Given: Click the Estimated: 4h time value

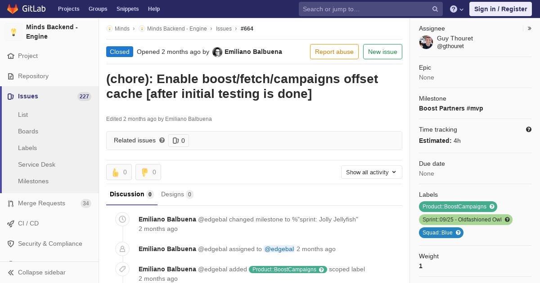Looking at the screenshot, I should 440,141.
